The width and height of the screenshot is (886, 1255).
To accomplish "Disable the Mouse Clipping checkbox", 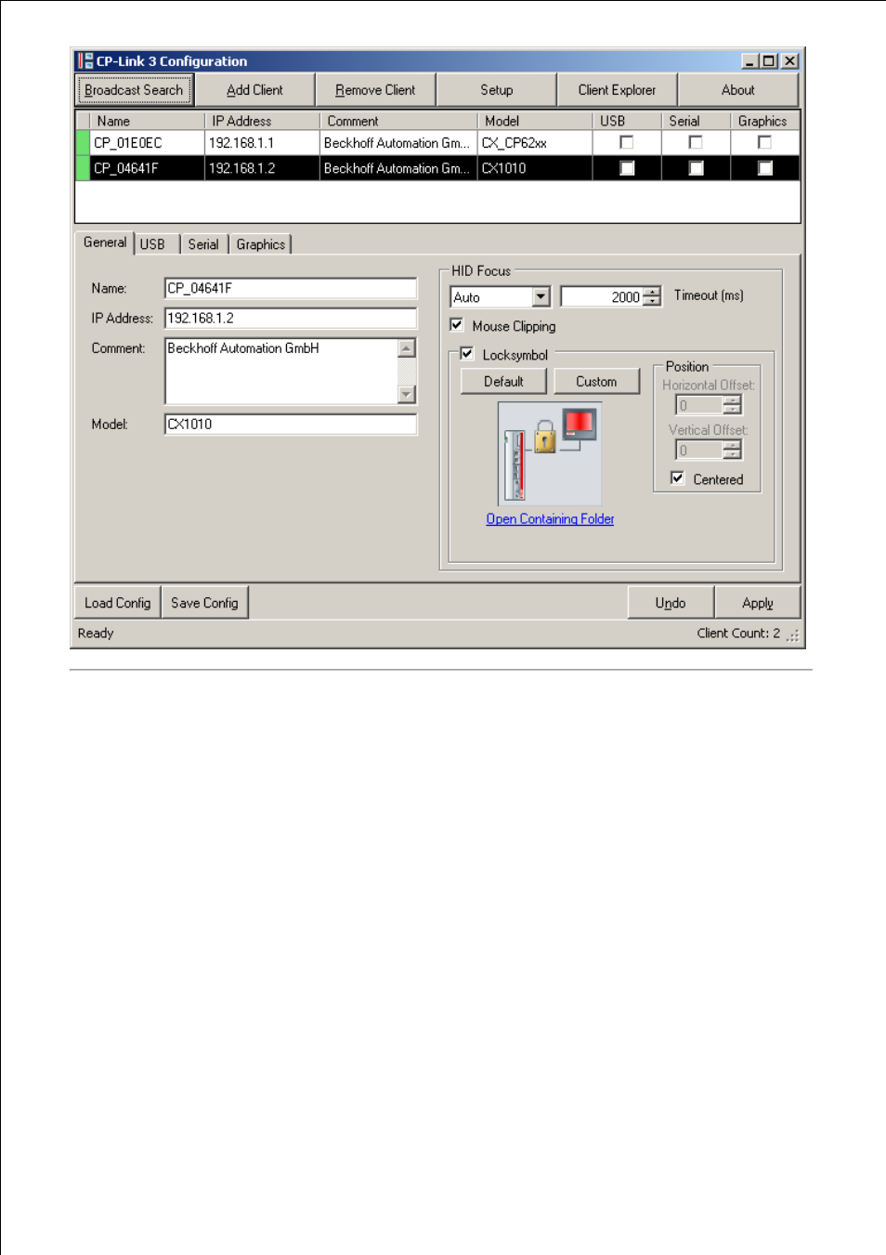I will tap(457, 325).
